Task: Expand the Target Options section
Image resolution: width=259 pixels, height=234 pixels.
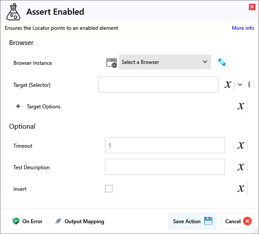Action: click(18, 107)
